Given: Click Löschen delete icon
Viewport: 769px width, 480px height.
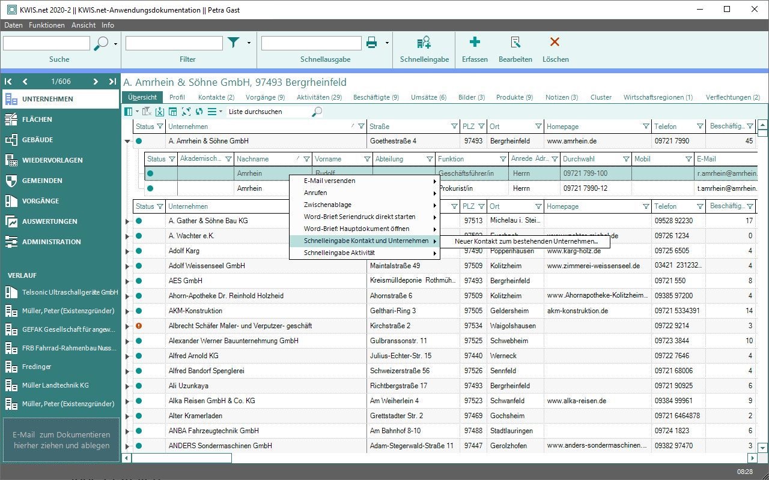Looking at the screenshot, I should tap(555, 42).
